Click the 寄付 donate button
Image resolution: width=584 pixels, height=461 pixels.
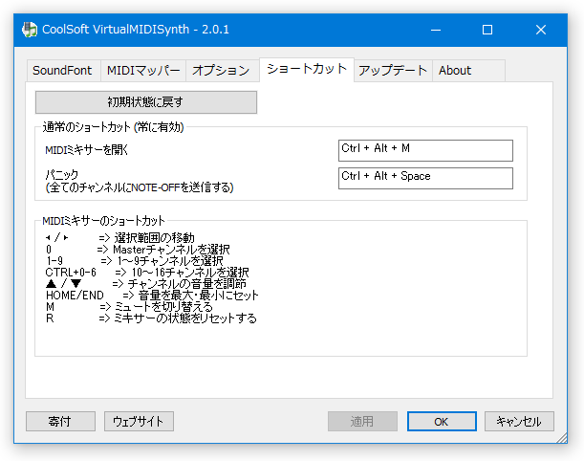(x=60, y=421)
